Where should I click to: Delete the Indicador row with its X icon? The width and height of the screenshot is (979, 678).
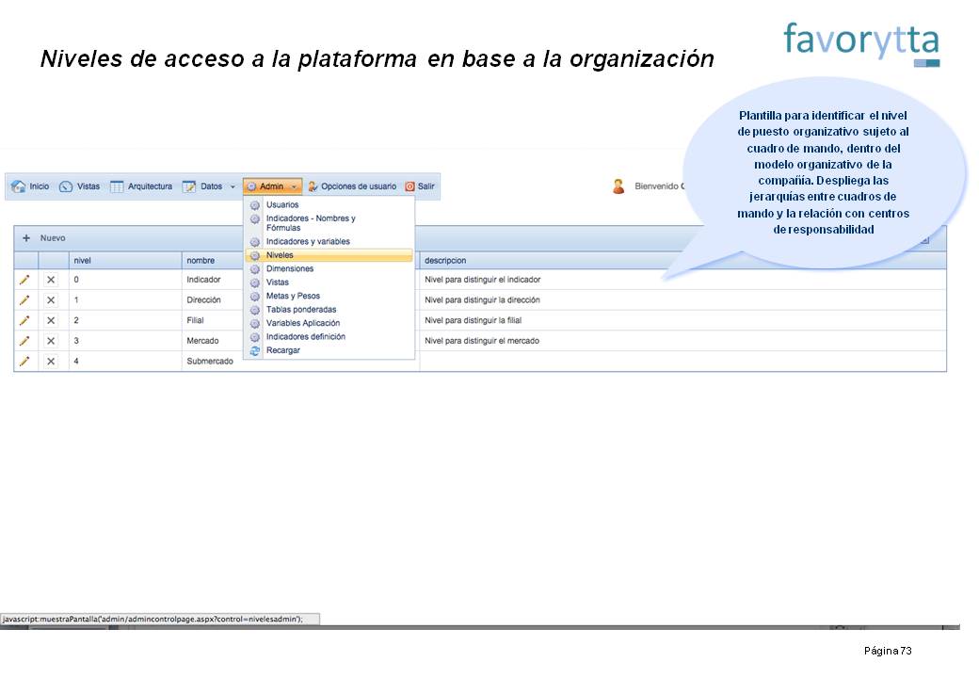51,280
